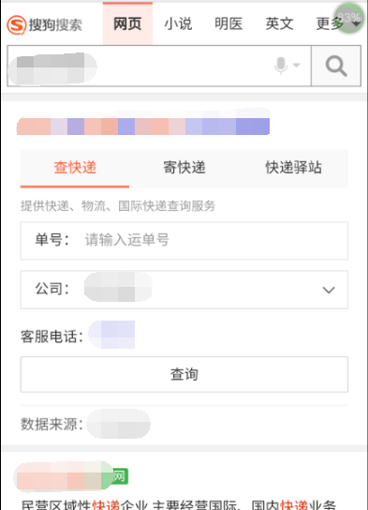Click the blurred 数据来源 source link

point(118,424)
